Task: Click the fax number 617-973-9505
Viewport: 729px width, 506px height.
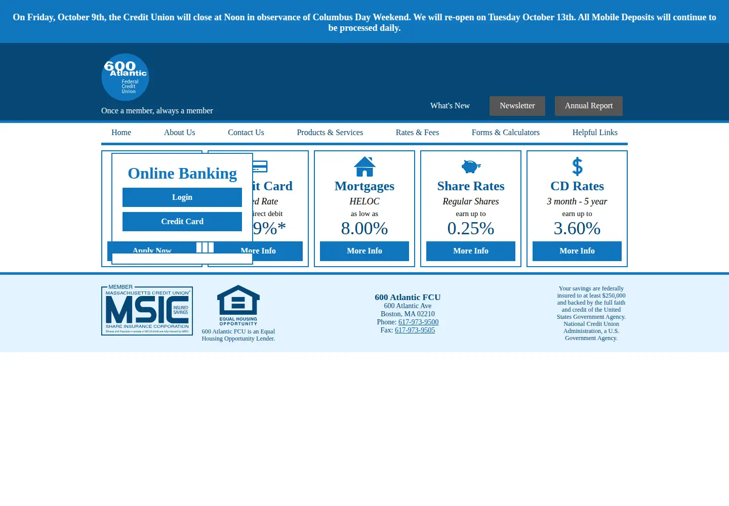Action: [x=415, y=330]
